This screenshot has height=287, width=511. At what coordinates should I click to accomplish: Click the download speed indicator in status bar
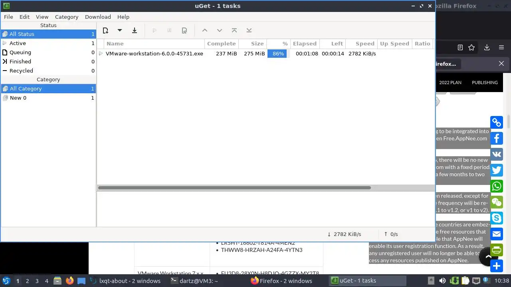(x=344, y=234)
